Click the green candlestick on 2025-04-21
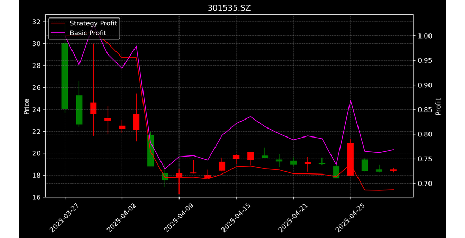This screenshot has width=465, height=238. (x=293, y=163)
